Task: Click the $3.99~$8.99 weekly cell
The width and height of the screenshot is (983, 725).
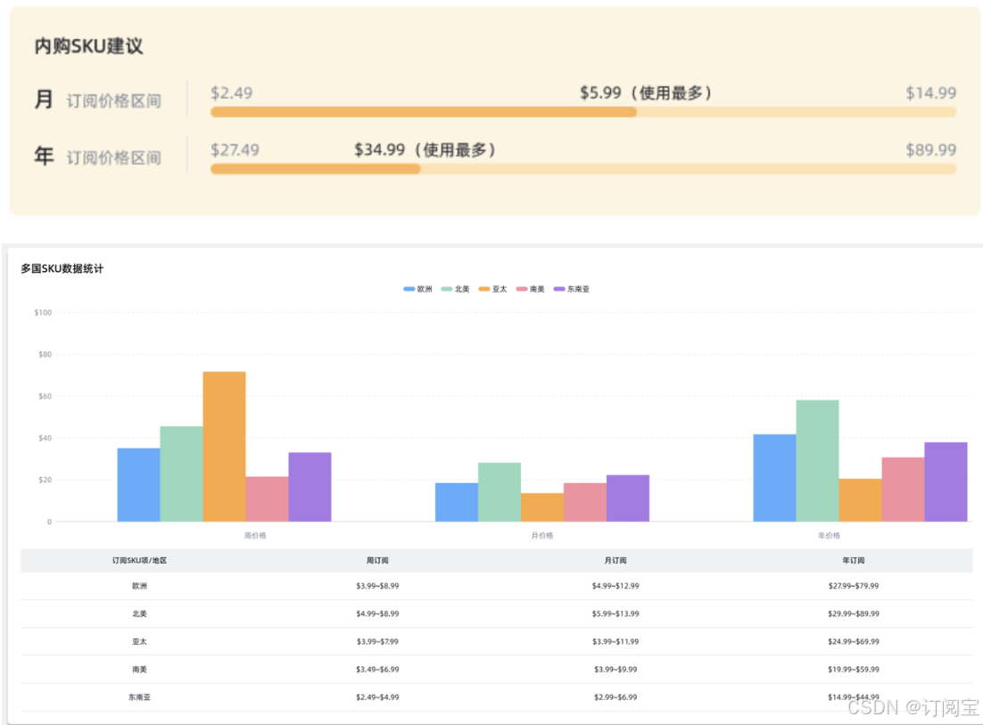Action: coord(377,586)
